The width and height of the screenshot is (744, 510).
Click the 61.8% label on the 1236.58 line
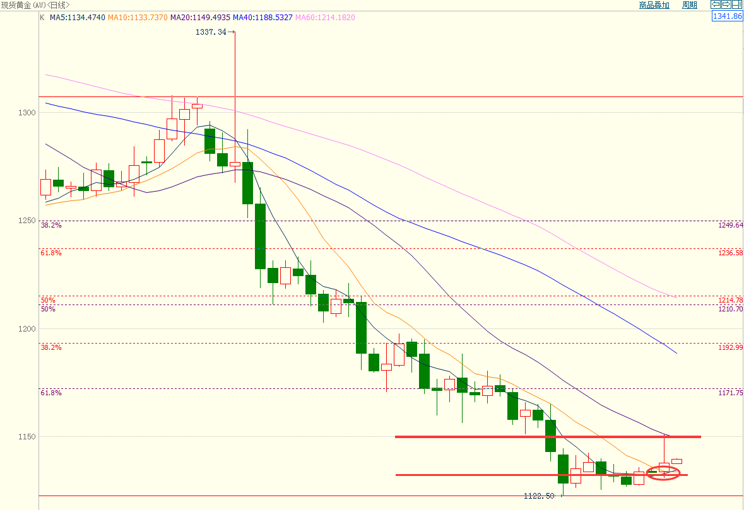click(x=51, y=253)
